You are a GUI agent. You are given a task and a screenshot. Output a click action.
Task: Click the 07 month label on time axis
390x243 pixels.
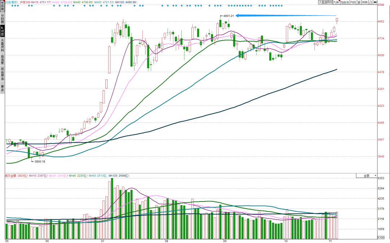(x=103, y=241)
